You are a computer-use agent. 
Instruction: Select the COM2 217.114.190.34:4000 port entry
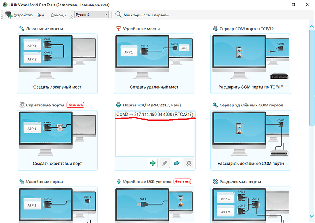pyautogui.click(x=155, y=114)
